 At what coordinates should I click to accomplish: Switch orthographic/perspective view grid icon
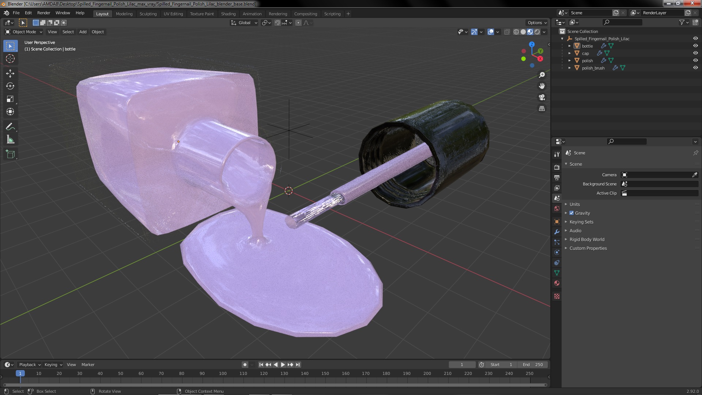click(x=542, y=109)
